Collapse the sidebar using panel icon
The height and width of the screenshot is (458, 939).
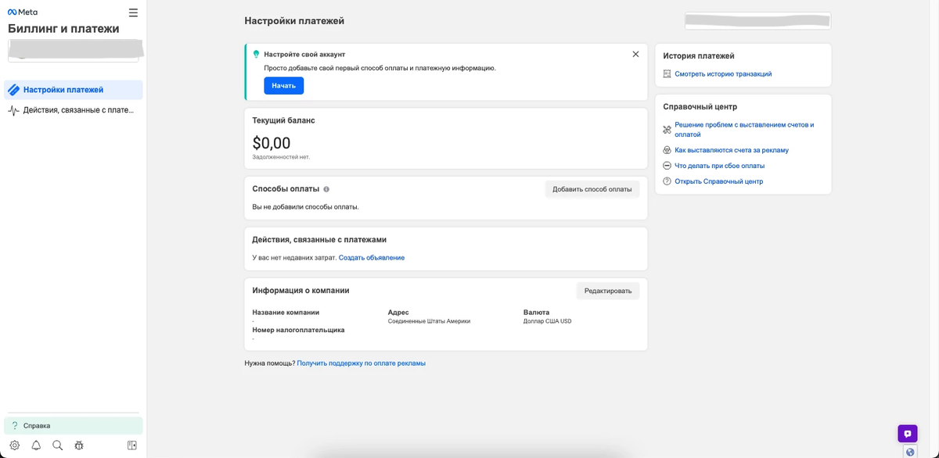click(x=132, y=445)
